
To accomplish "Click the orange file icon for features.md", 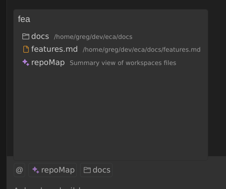I will click(26, 49).
